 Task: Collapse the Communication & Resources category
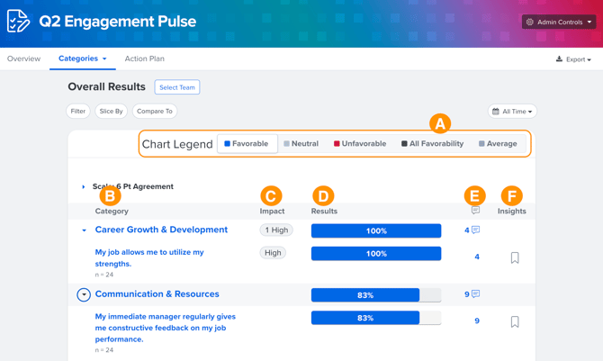coord(84,294)
